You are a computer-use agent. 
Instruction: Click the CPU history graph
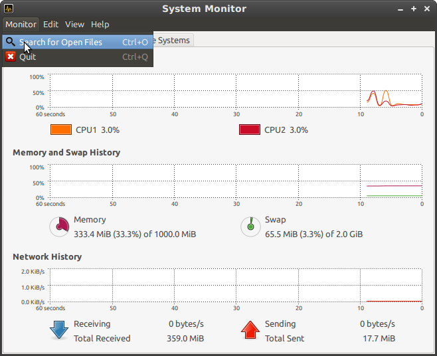click(x=236, y=90)
